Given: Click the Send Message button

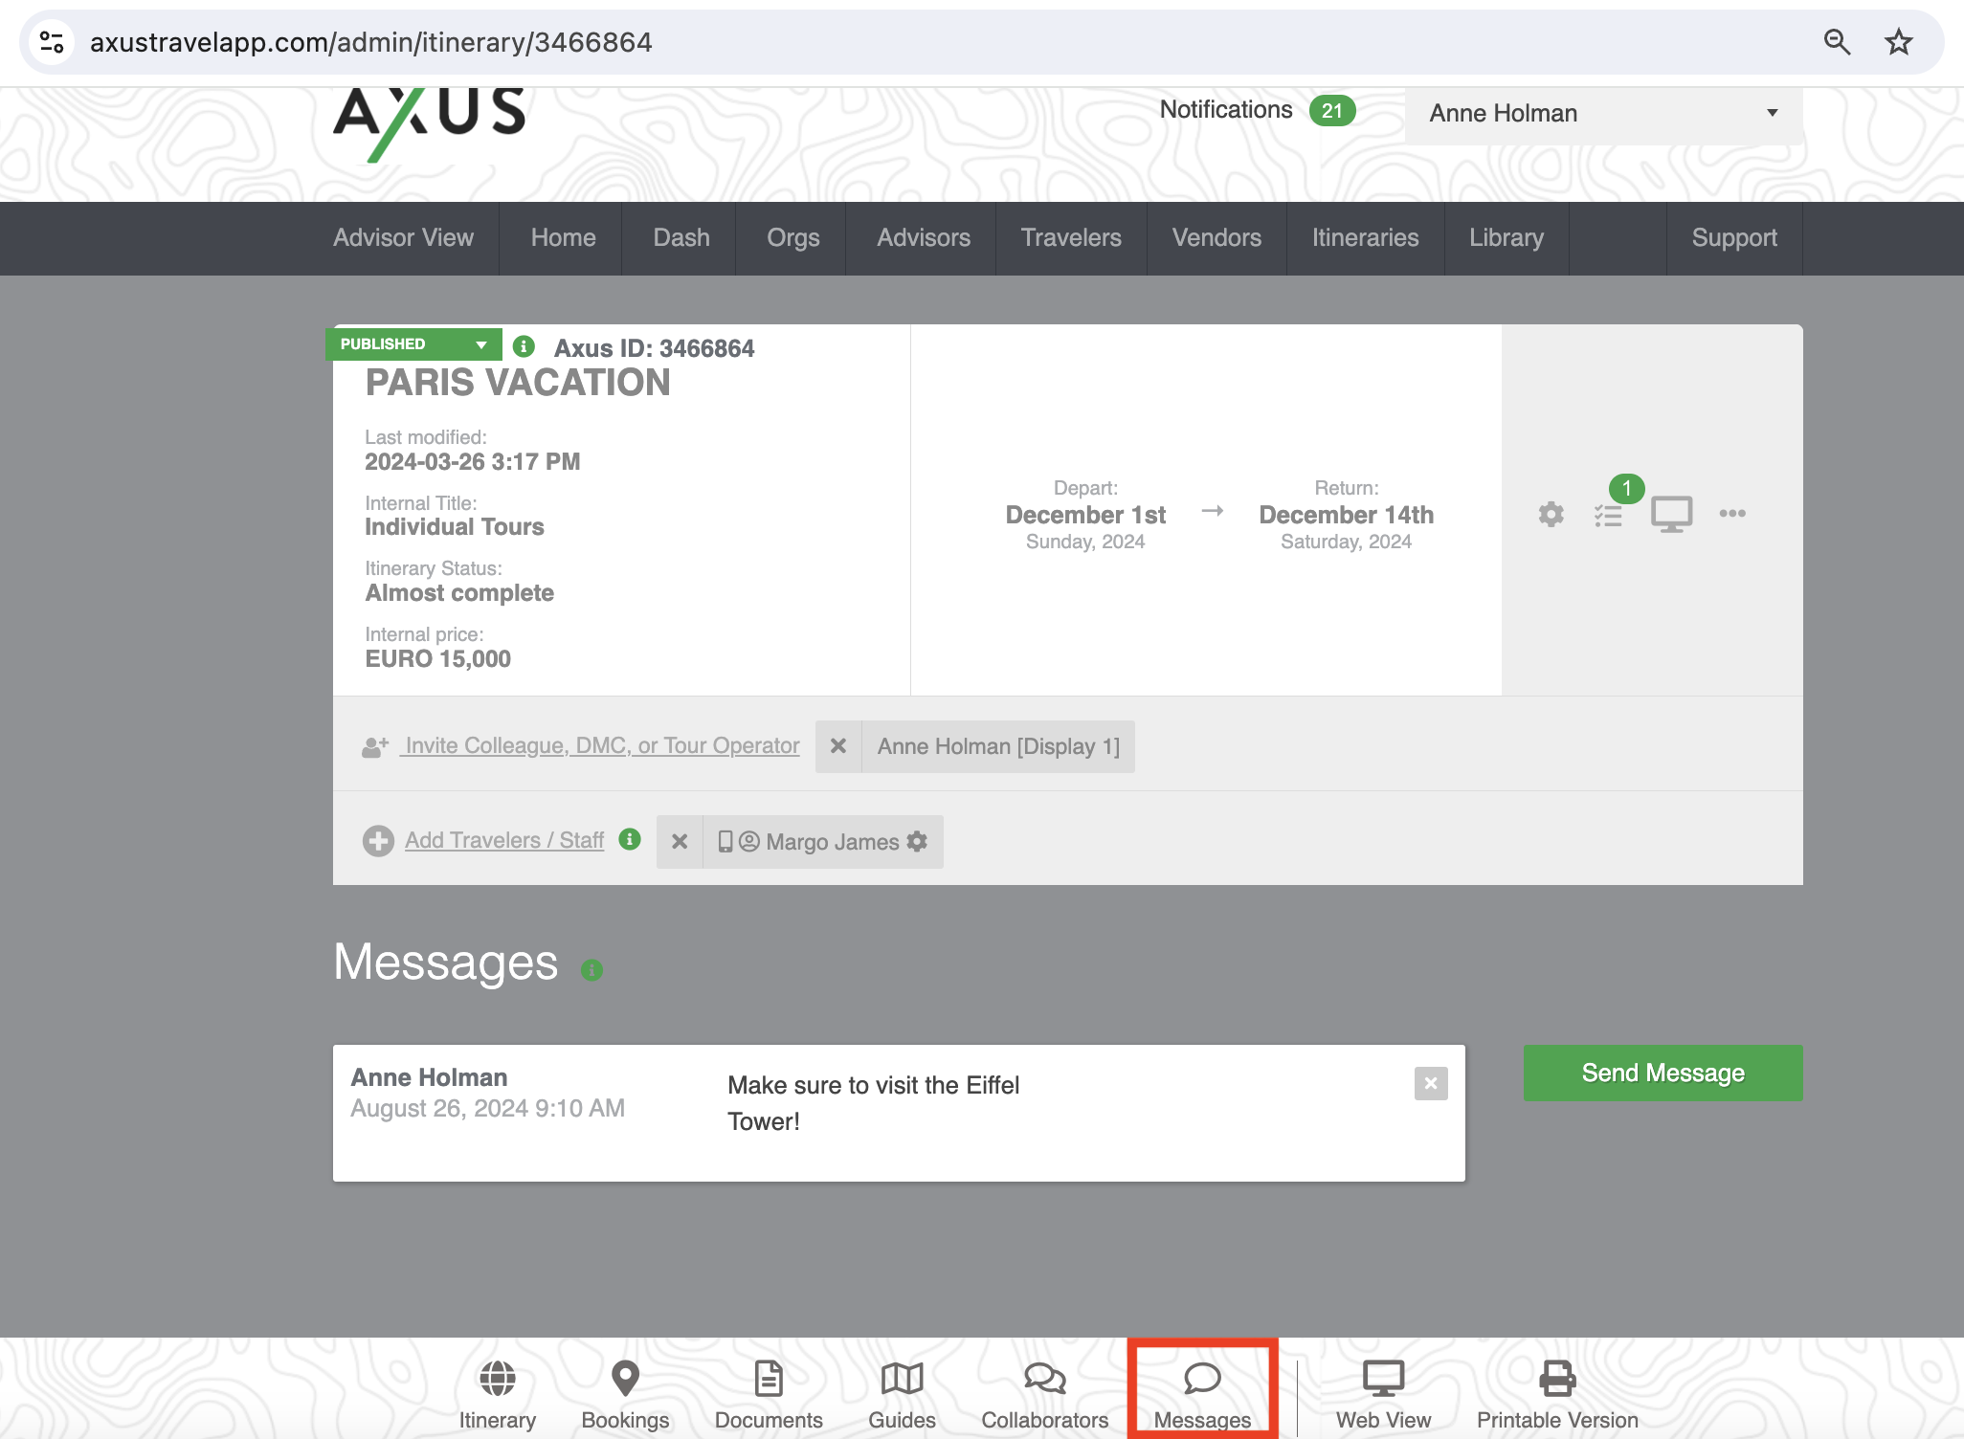Looking at the screenshot, I should [x=1663, y=1073].
